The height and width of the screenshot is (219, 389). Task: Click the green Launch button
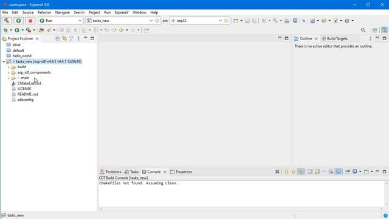click(18, 21)
